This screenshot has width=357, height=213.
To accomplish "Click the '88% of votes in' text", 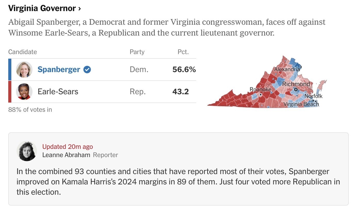I will tap(30, 110).
